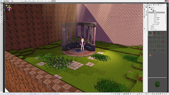The width and height of the screenshot is (169, 95).
Task: Open the File (ファイル) menu
Action: (x=22, y=1)
